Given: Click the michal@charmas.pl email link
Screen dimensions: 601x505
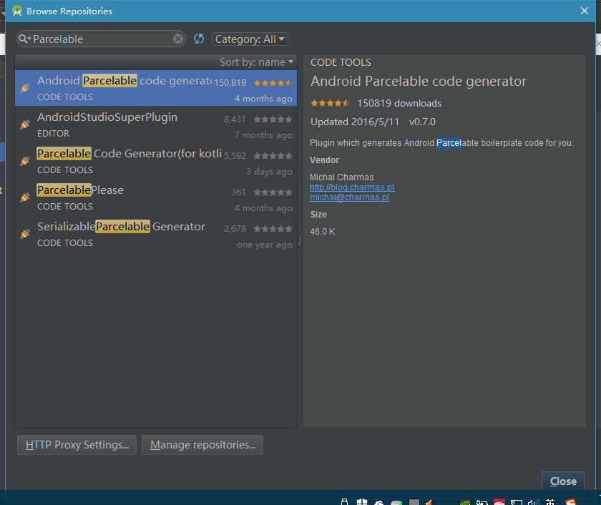Looking at the screenshot, I should coord(349,197).
